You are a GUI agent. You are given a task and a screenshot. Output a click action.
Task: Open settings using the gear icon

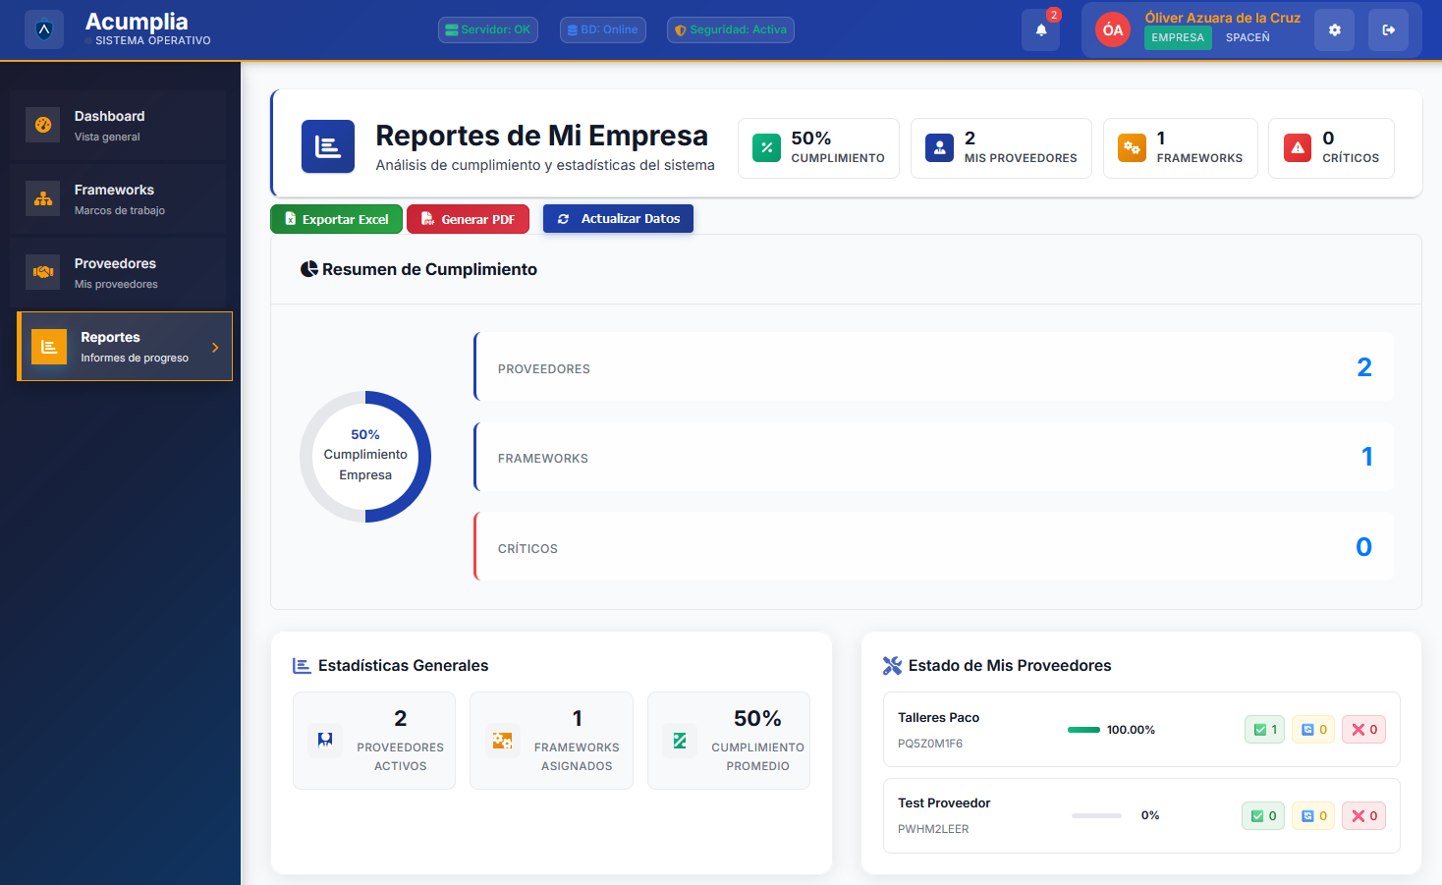[x=1334, y=29]
